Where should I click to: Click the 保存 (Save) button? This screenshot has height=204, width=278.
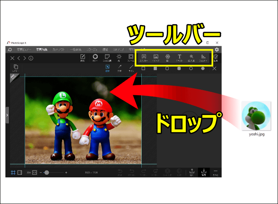click(x=204, y=172)
